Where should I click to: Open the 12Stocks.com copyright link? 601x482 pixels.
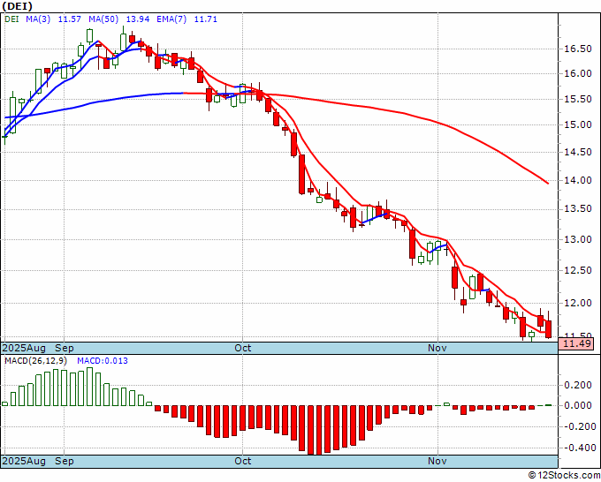[564, 475]
